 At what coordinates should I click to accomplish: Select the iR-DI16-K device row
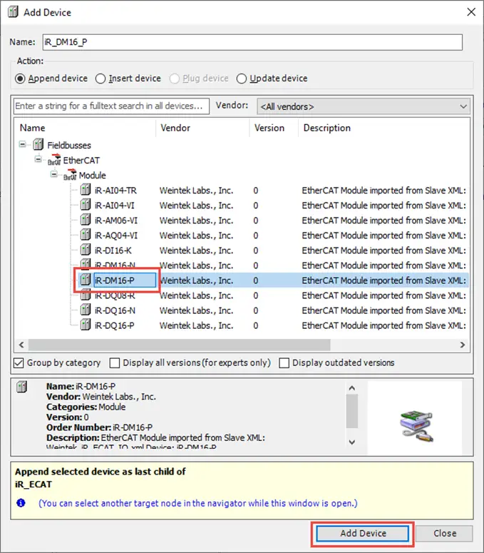(x=242, y=250)
